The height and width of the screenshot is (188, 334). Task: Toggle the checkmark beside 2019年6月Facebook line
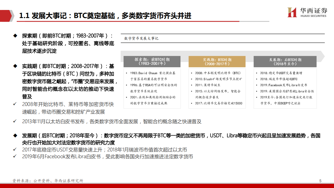coord(14,156)
